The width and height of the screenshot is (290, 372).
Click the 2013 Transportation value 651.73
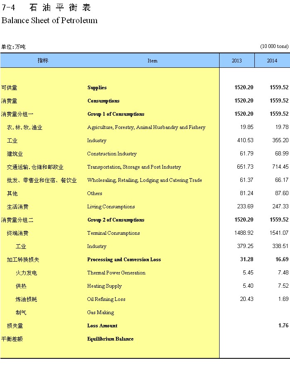point(244,167)
